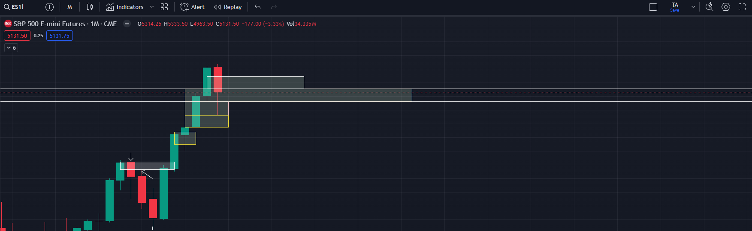Redo the last undone action
Image resolution: width=752 pixels, height=231 pixels.
pyautogui.click(x=274, y=7)
